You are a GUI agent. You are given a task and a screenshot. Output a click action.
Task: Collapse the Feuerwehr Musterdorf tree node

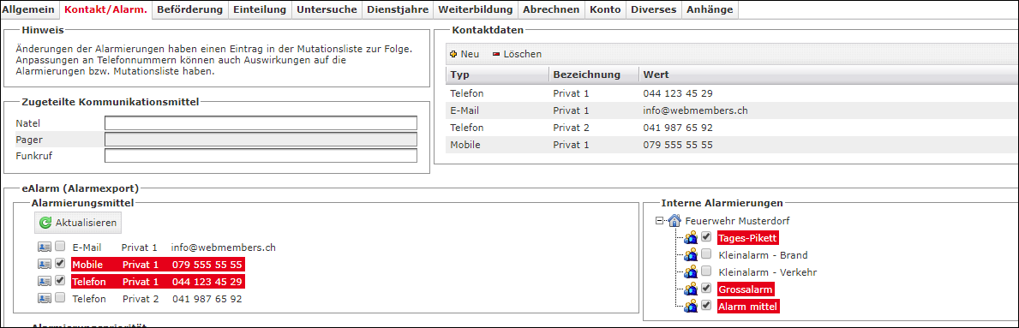(660, 221)
